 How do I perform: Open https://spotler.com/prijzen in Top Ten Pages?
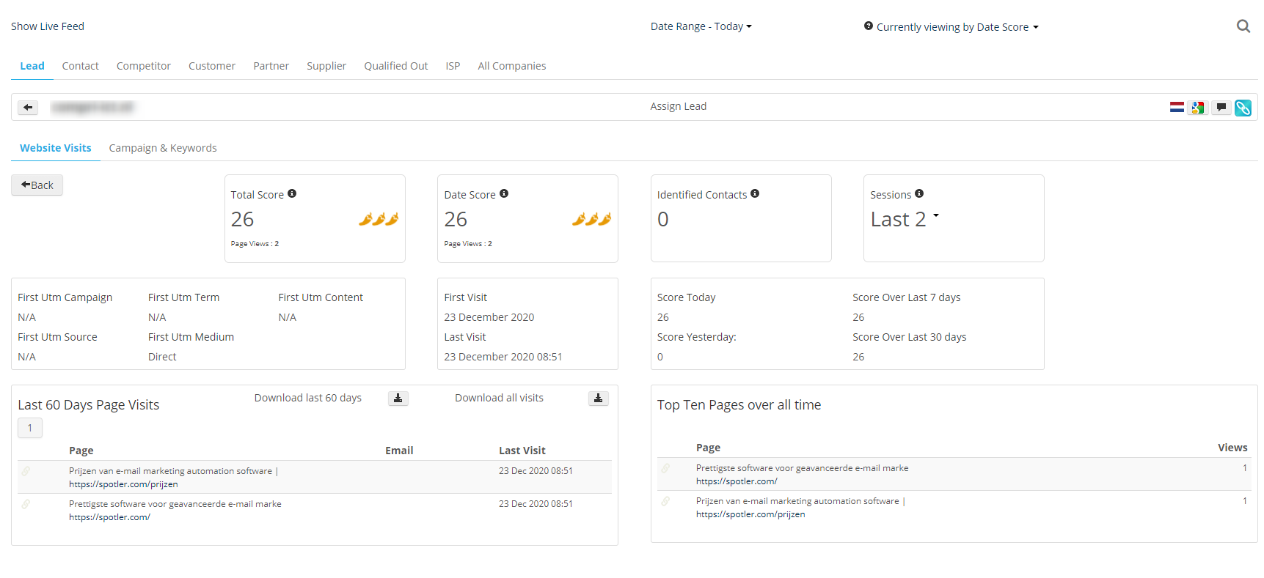(x=750, y=514)
